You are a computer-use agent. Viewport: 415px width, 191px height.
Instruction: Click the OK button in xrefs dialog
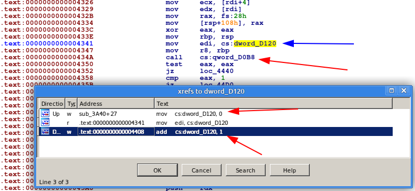[x=157, y=170]
